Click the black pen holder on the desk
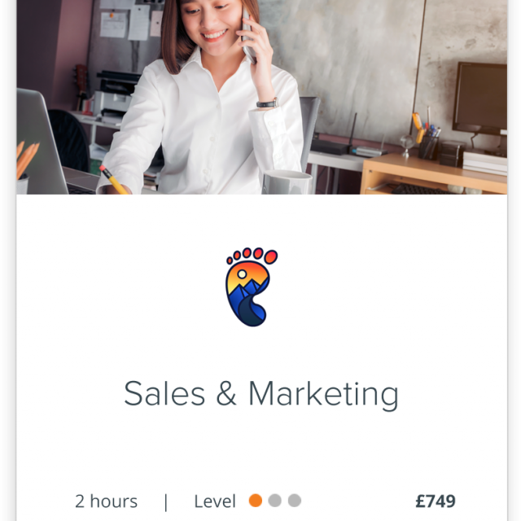Viewport: 521px width, 521px height. (x=428, y=148)
